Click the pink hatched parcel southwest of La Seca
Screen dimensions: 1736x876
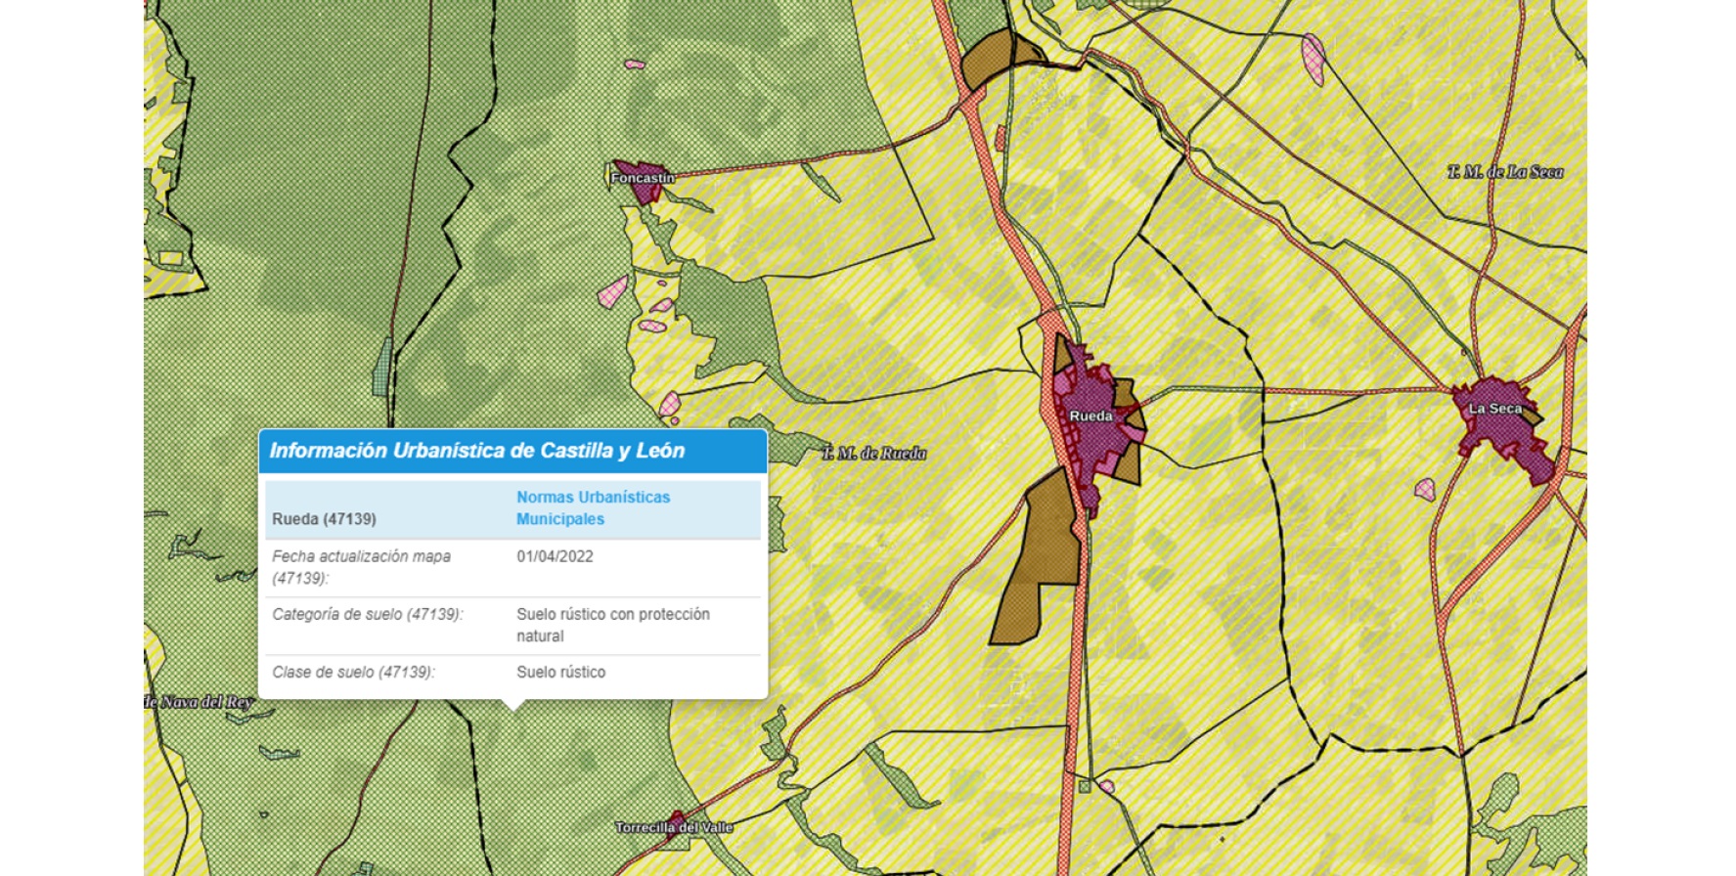1425,489
